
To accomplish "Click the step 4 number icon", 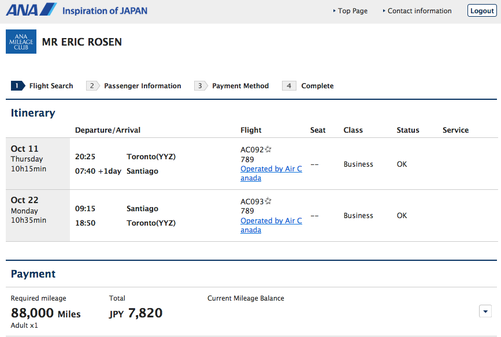I will pyautogui.click(x=289, y=86).
